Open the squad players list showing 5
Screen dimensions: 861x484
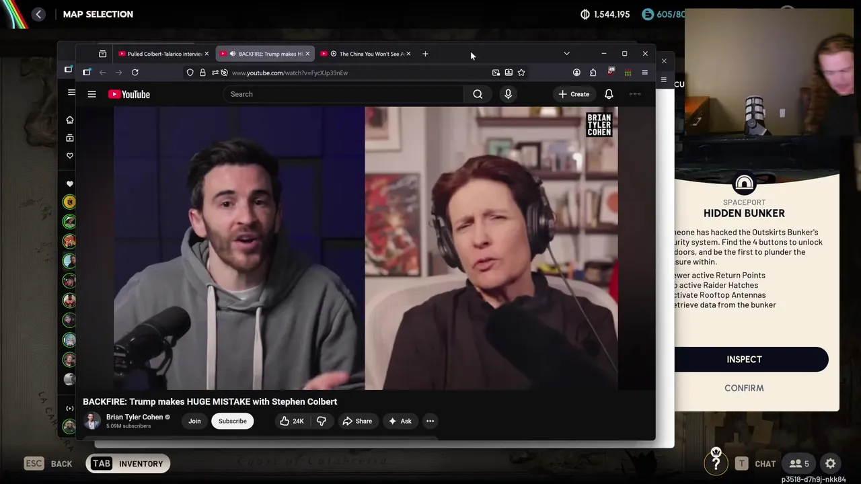click(799, 463)
